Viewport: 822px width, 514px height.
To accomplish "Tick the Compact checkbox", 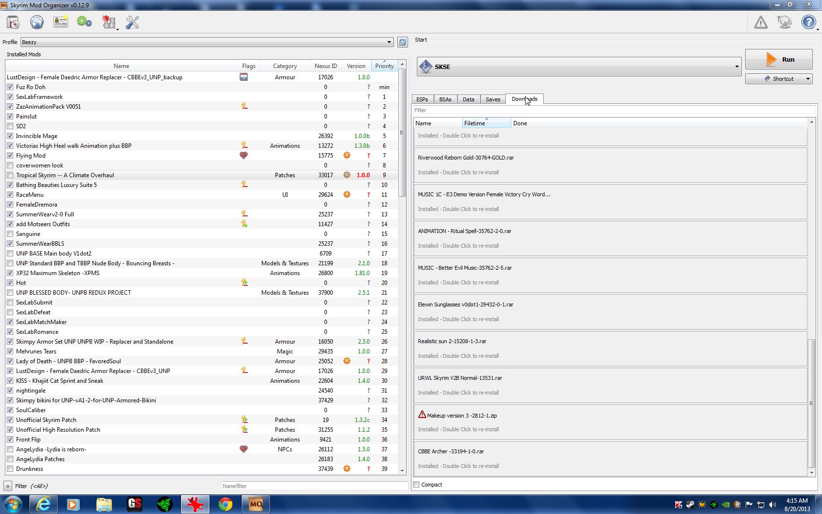I will coord(416,485).
